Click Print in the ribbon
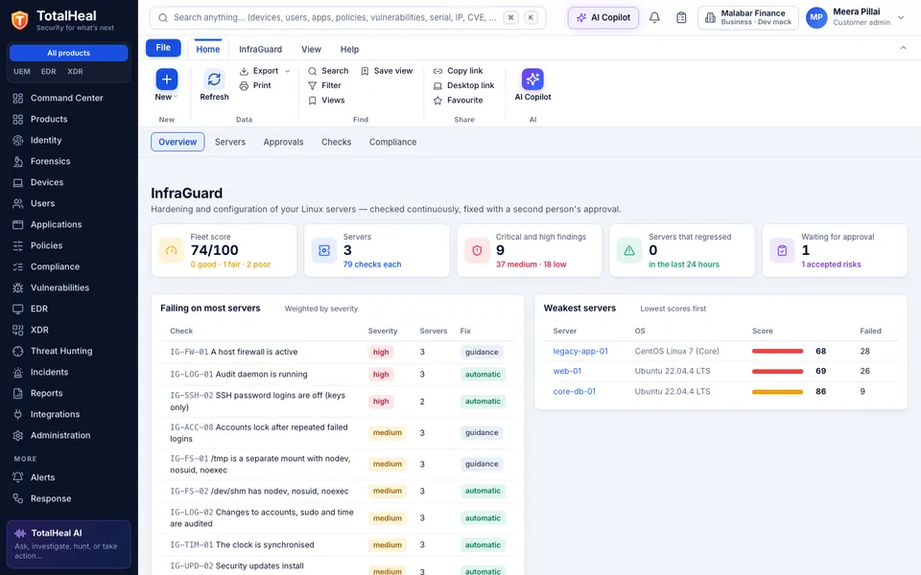 pos(255,85)
